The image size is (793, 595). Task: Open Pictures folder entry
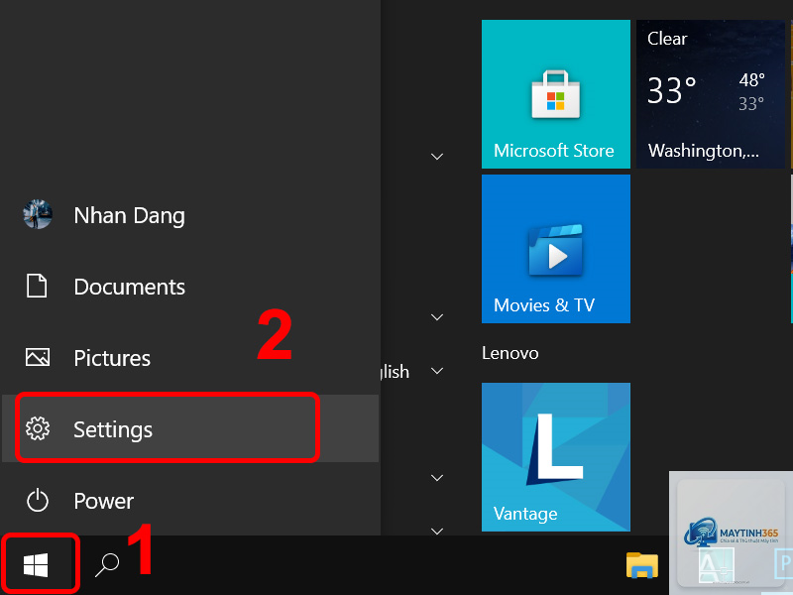coord(190,358)
